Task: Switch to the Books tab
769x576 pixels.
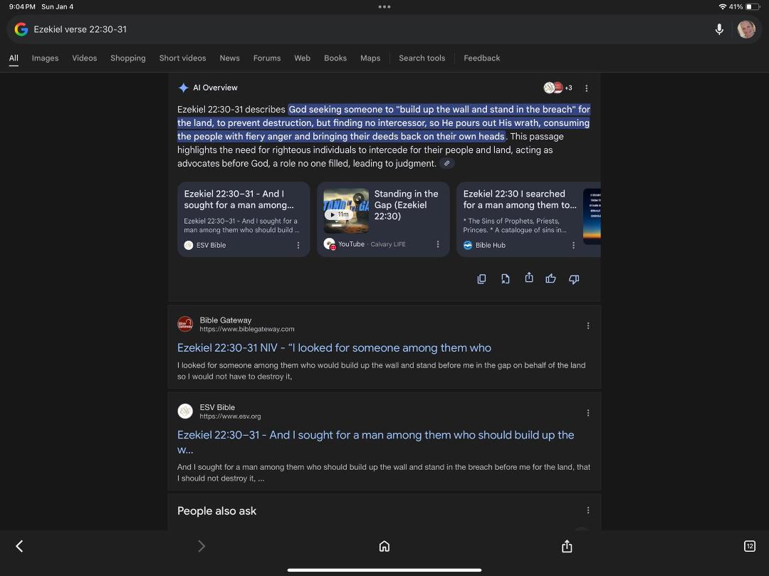Action: pyautogui.click(x=335, y=58)
